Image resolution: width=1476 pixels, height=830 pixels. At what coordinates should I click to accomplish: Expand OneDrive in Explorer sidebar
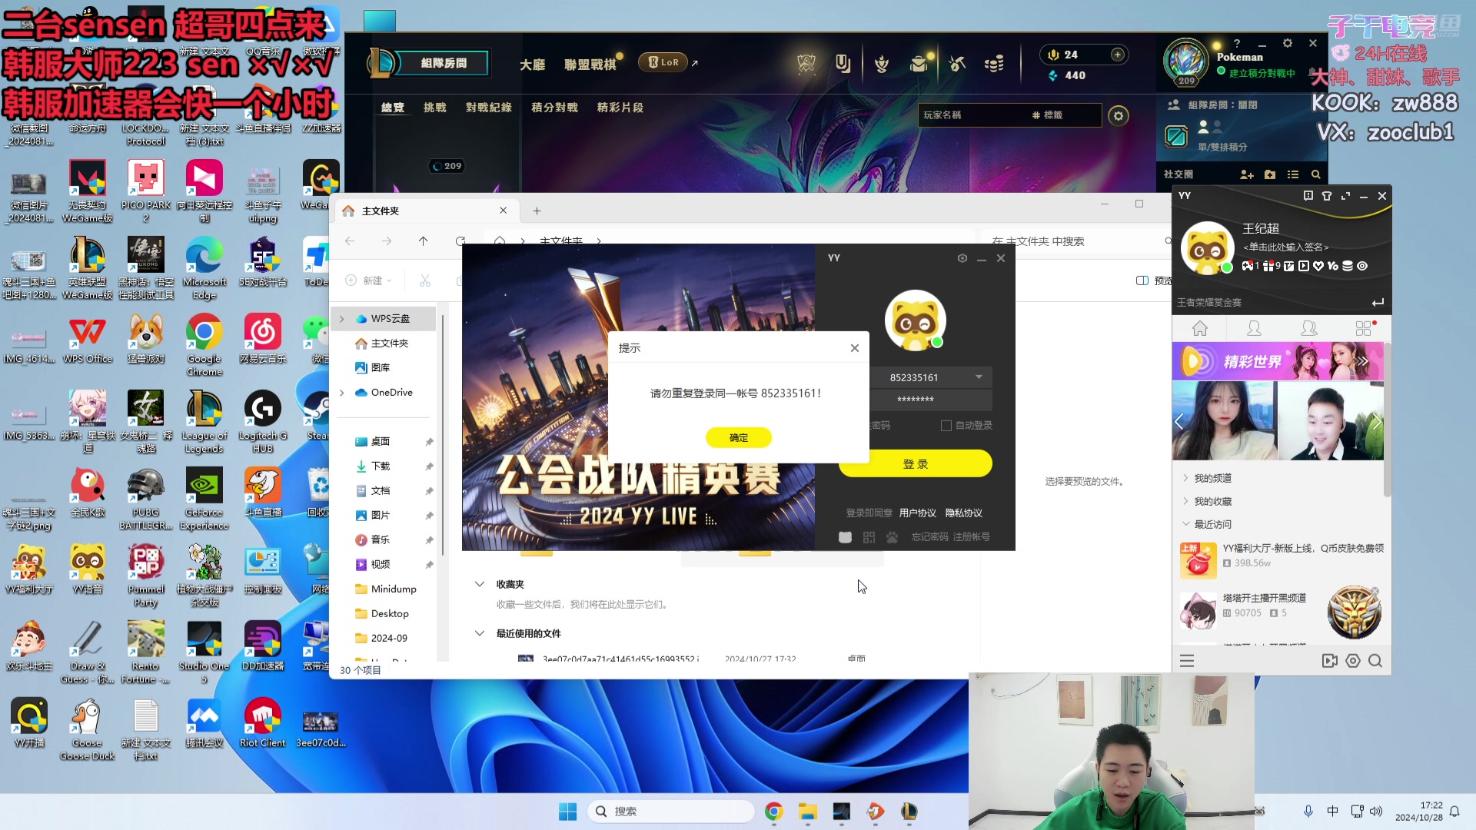pos(342,393)
